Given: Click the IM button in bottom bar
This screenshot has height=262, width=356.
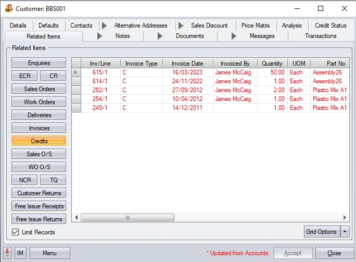Looking at the screenshot, I should (x=20, y=253).
